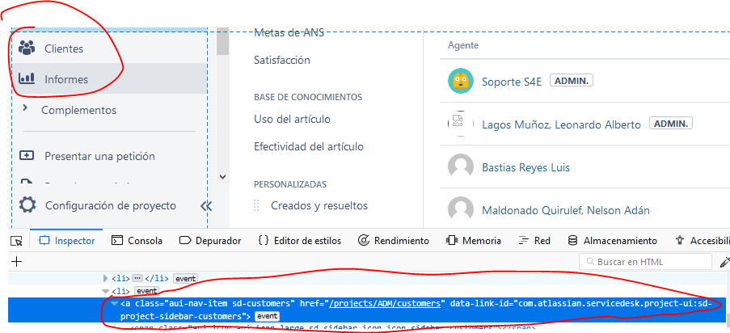Switch to the Memoria tab

point(474,241)
